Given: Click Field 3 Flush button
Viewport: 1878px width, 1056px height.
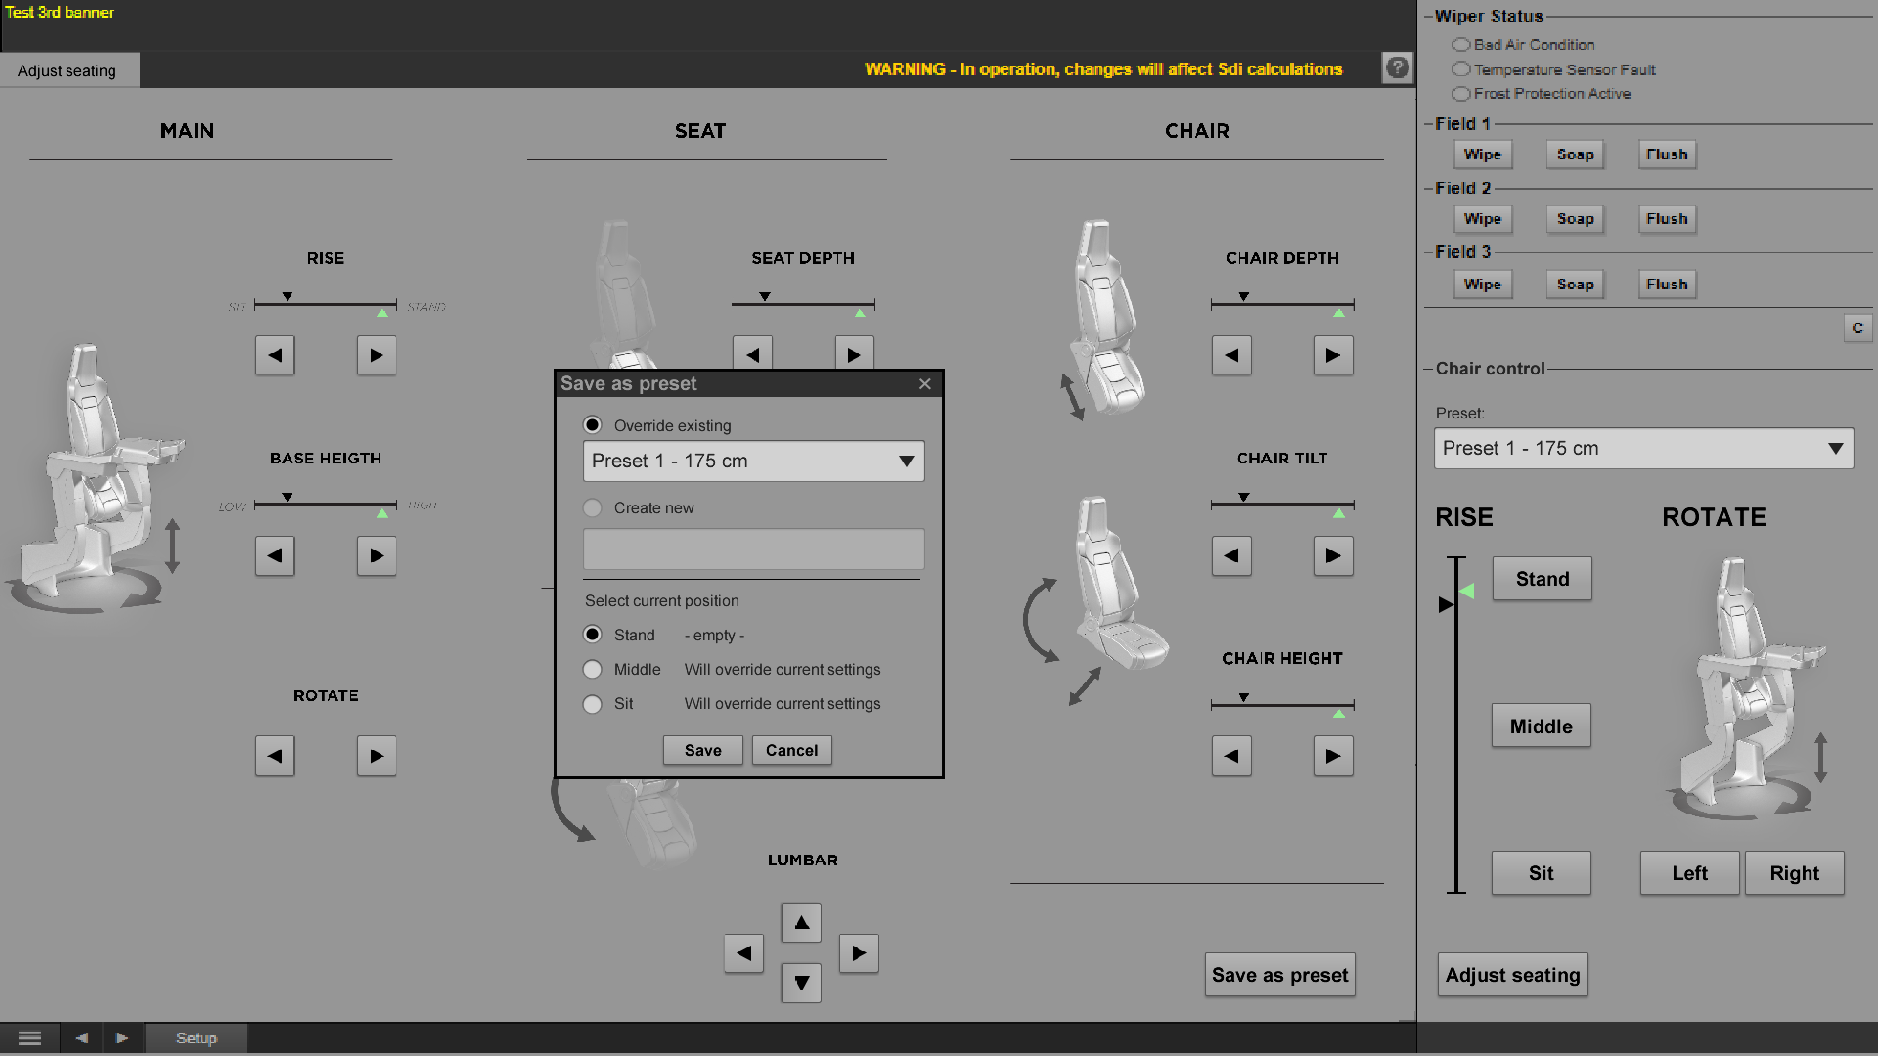Looking at the screenshot, I should click(x=1667, y=285).
